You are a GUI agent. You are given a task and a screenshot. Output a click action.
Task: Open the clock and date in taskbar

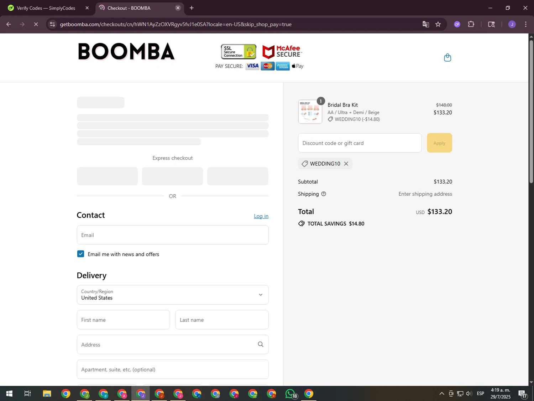[x=500, y=394]
